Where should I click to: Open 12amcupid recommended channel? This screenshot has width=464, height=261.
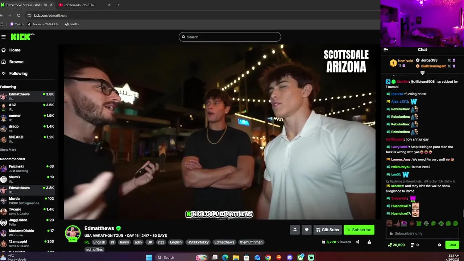28,244
